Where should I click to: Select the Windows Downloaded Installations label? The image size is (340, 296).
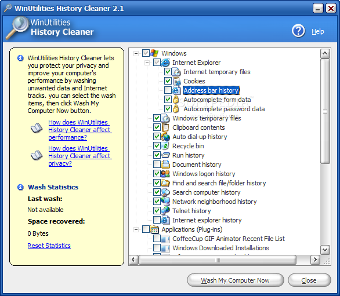pyautogui.click(x=220, y=248)
